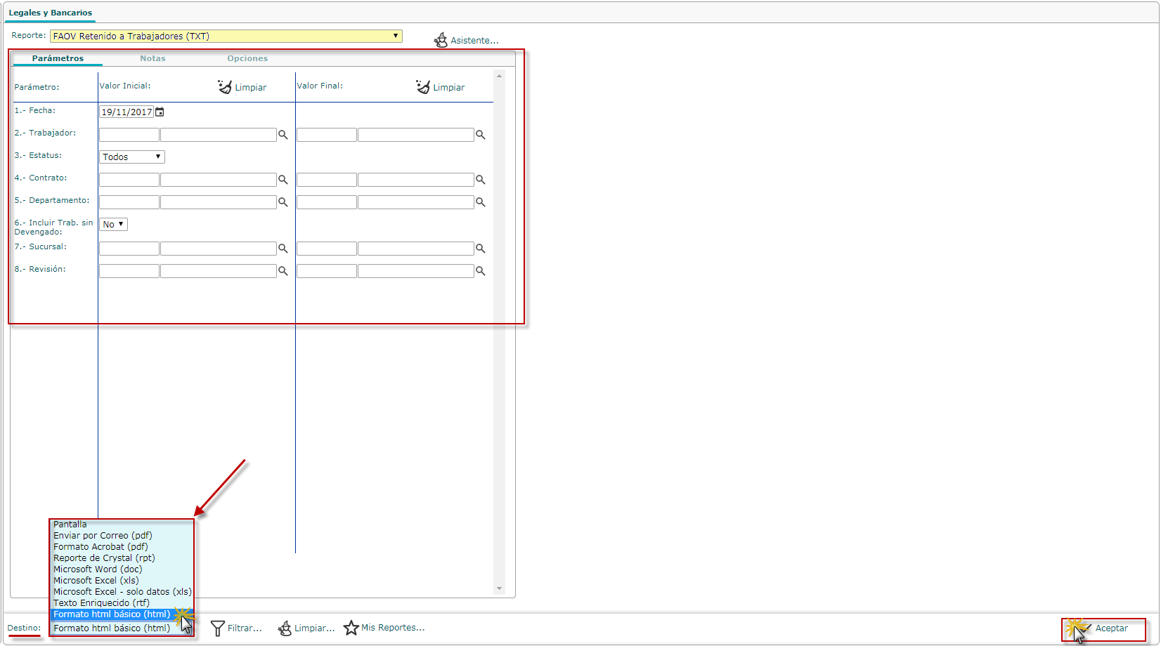Open the Estatus 'Todos' dropdown

pyautogui.click(x=132, y=157)
